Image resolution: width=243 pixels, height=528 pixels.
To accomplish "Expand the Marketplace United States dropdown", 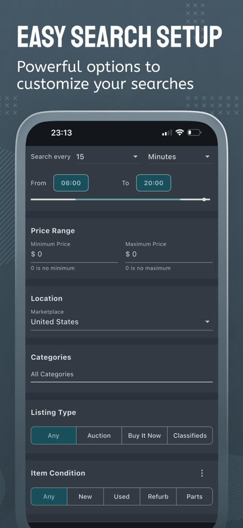I will pos(122,322).
